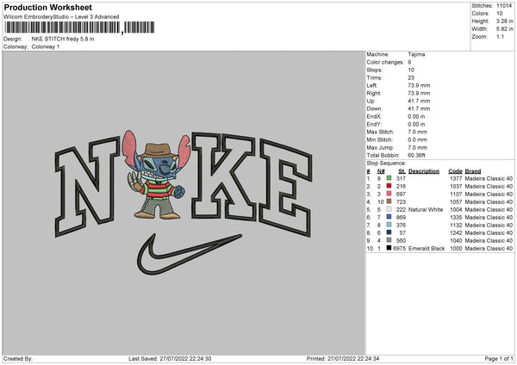Click the outlined letter N in the design
The height and width of the screenshot is (365, 517).
pyautogui.click(x=87, y=187)
